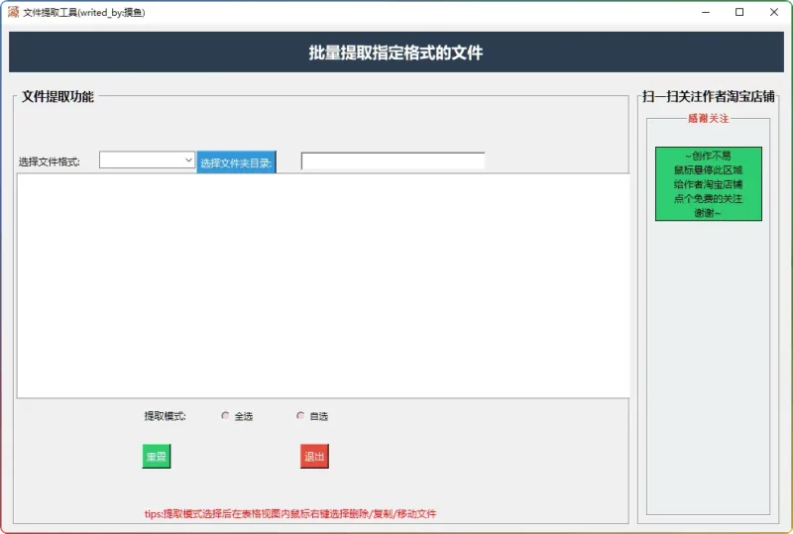Click the 选择文件夹目录 button
The width and height of the screenshot is (793, 534).
236,162
